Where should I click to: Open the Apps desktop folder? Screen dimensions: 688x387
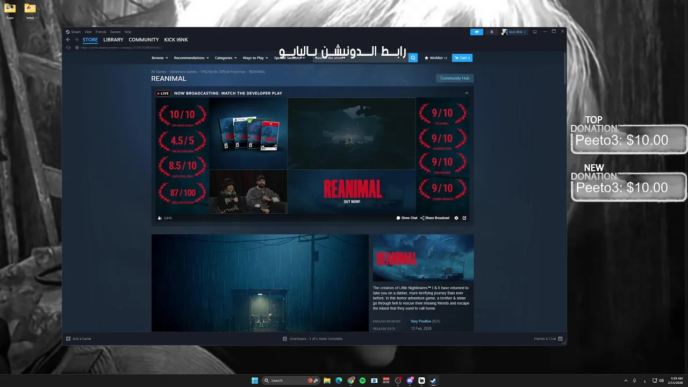tap(10, 11)
